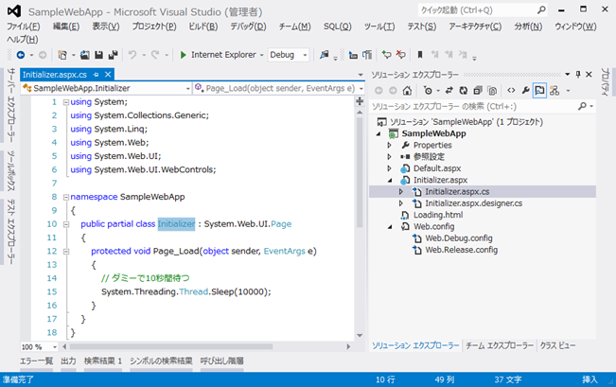Select Default.aspx in Solution Explorer
This screenshot has height=387, width=616.
(x=437, y=168)
